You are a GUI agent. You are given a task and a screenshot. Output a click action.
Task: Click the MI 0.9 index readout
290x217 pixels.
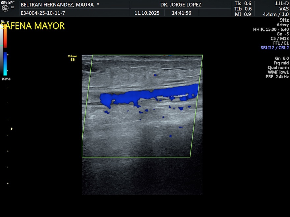click(243, 14)
